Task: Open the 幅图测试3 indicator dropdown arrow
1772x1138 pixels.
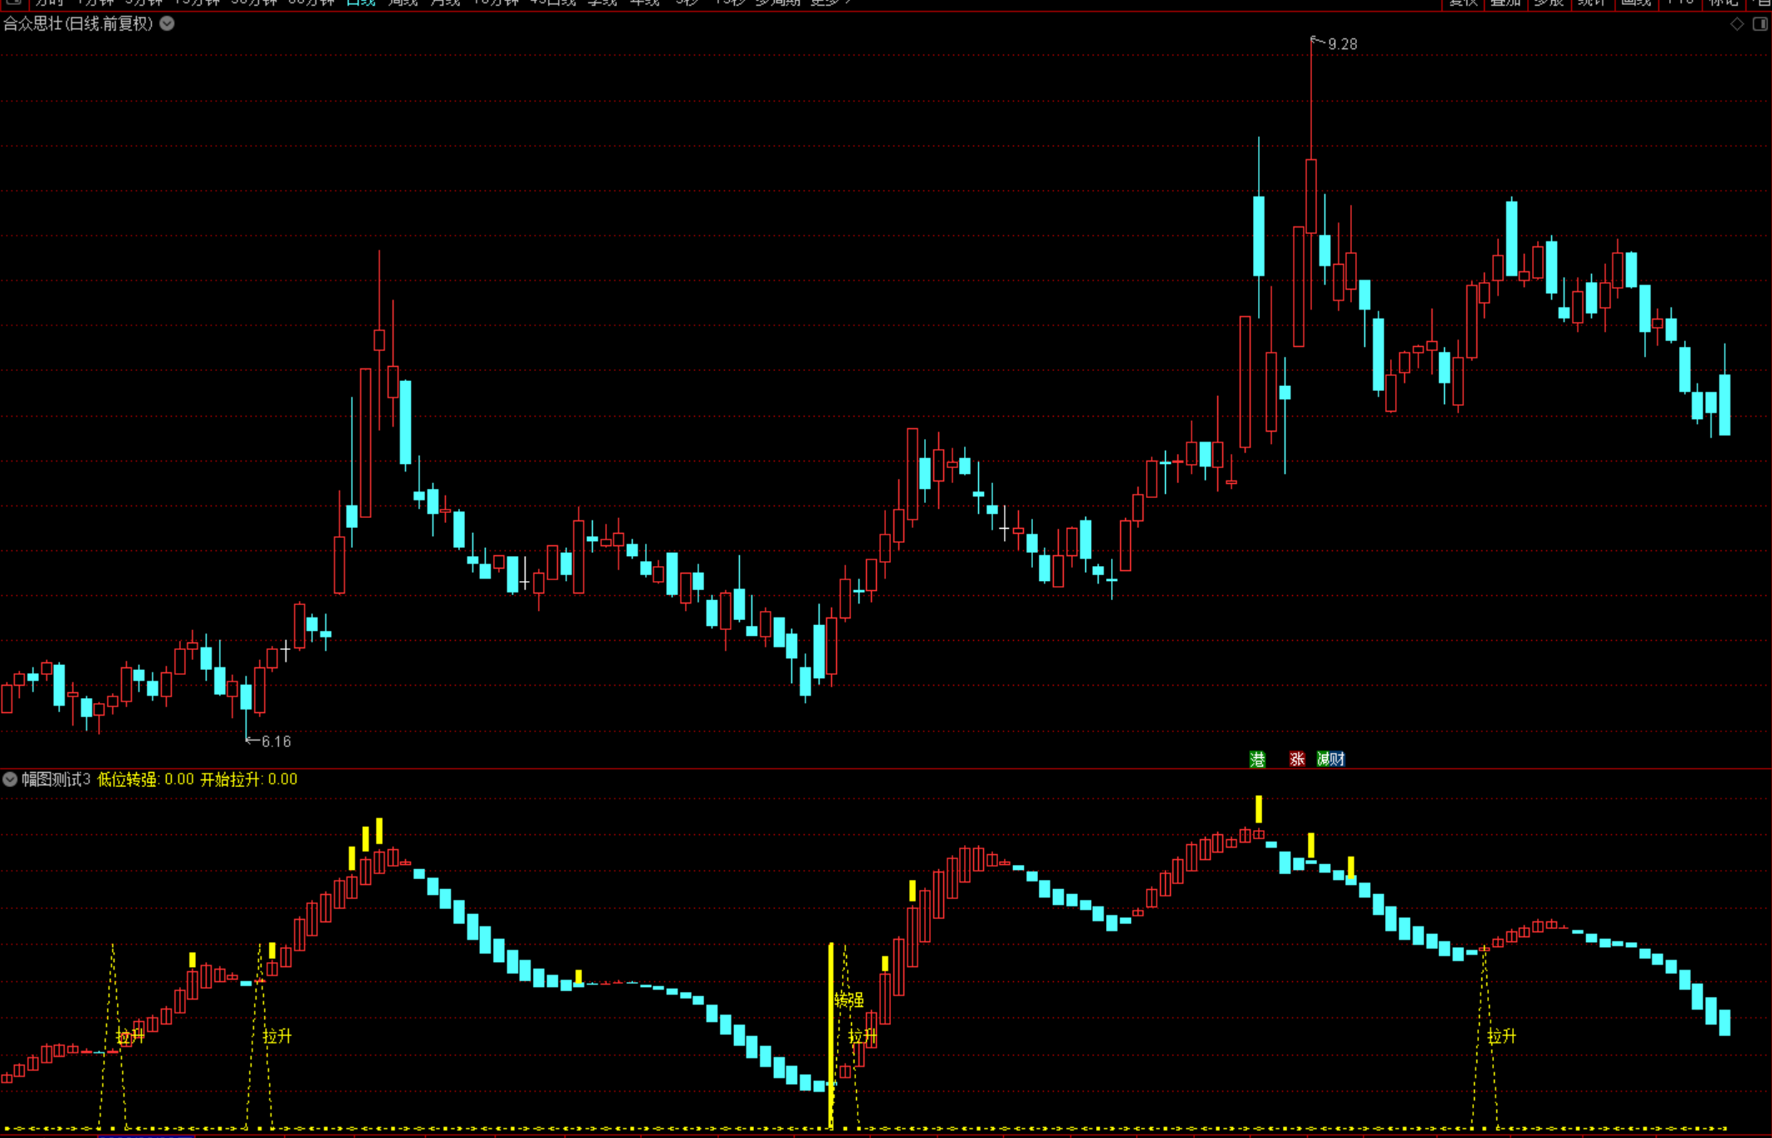Action: point(10,779)
